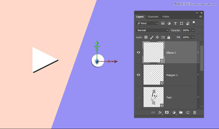Show the Text layer
Screen dimensions: 219x129
138,97
